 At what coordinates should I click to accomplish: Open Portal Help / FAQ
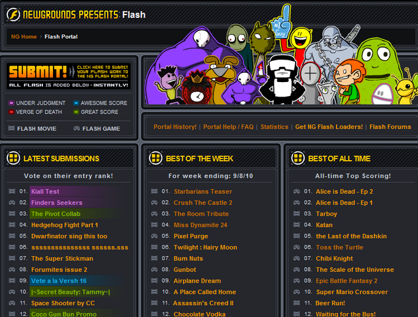[228, 127]
